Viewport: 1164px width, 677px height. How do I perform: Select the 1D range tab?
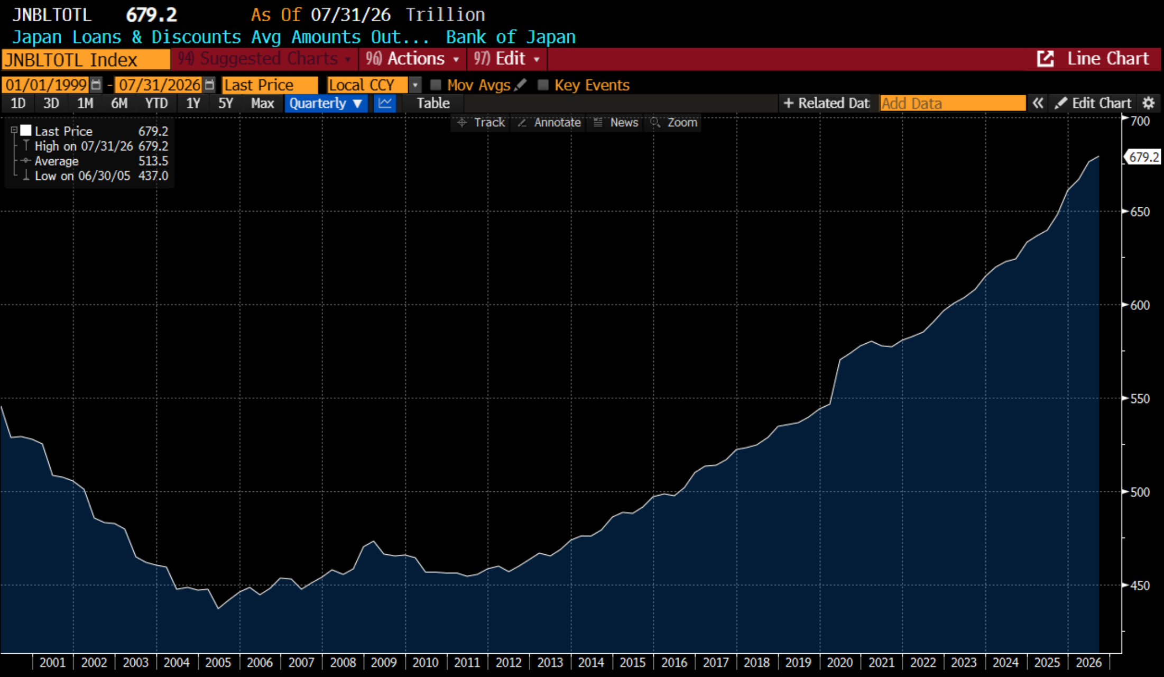(18, 103)
